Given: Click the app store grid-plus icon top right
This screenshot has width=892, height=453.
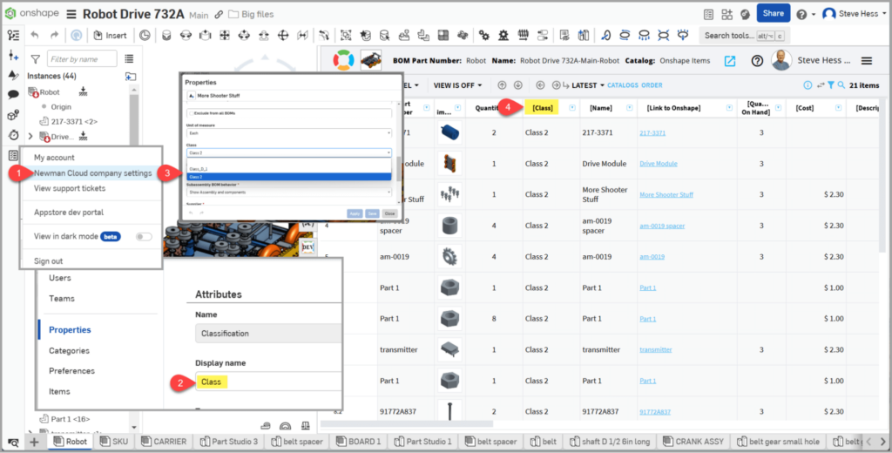Looking at the screenshot, I should pos(727,14).
